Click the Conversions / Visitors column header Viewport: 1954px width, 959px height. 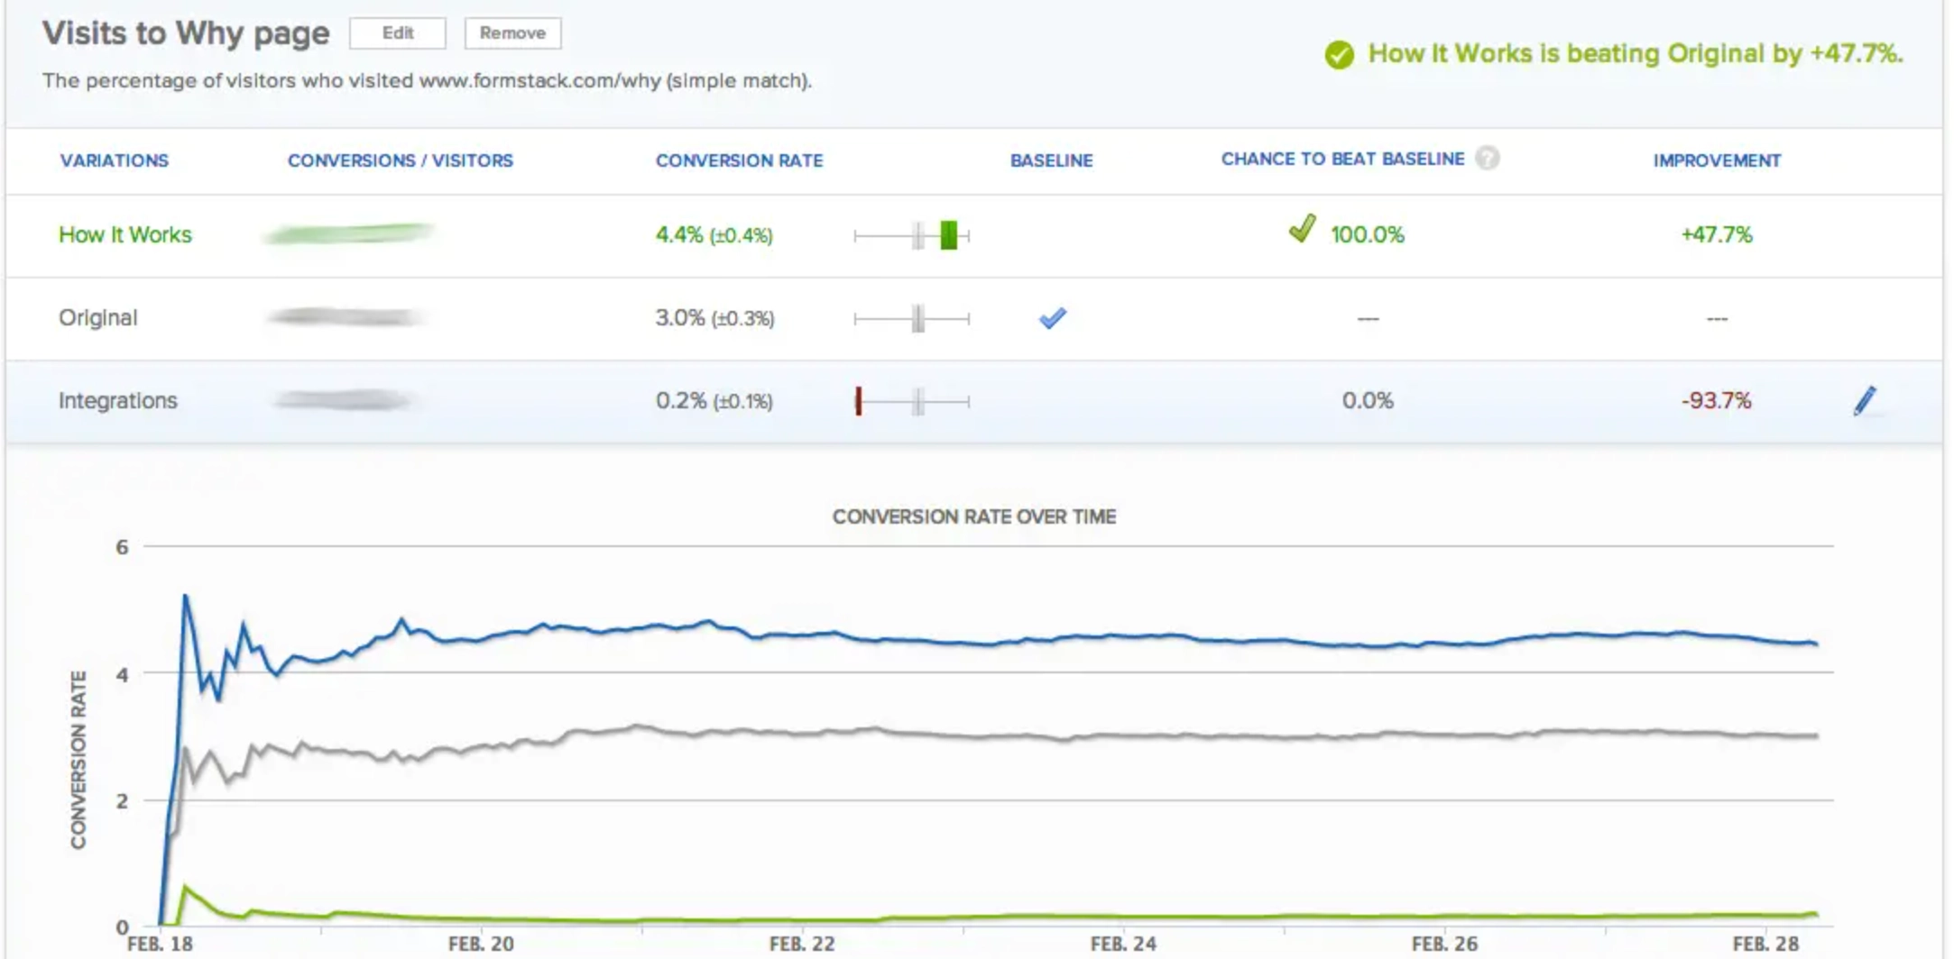tap(401, 160)
